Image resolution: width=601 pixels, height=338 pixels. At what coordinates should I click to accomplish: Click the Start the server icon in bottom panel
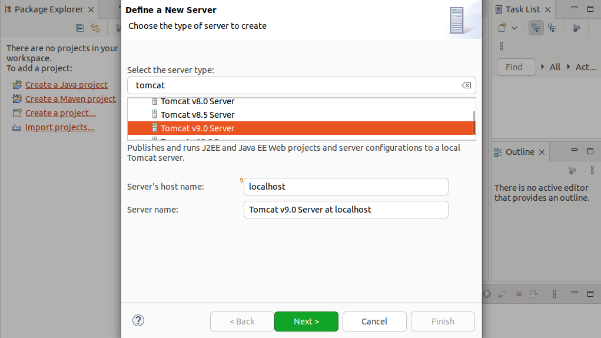click(x=487, y=294)
